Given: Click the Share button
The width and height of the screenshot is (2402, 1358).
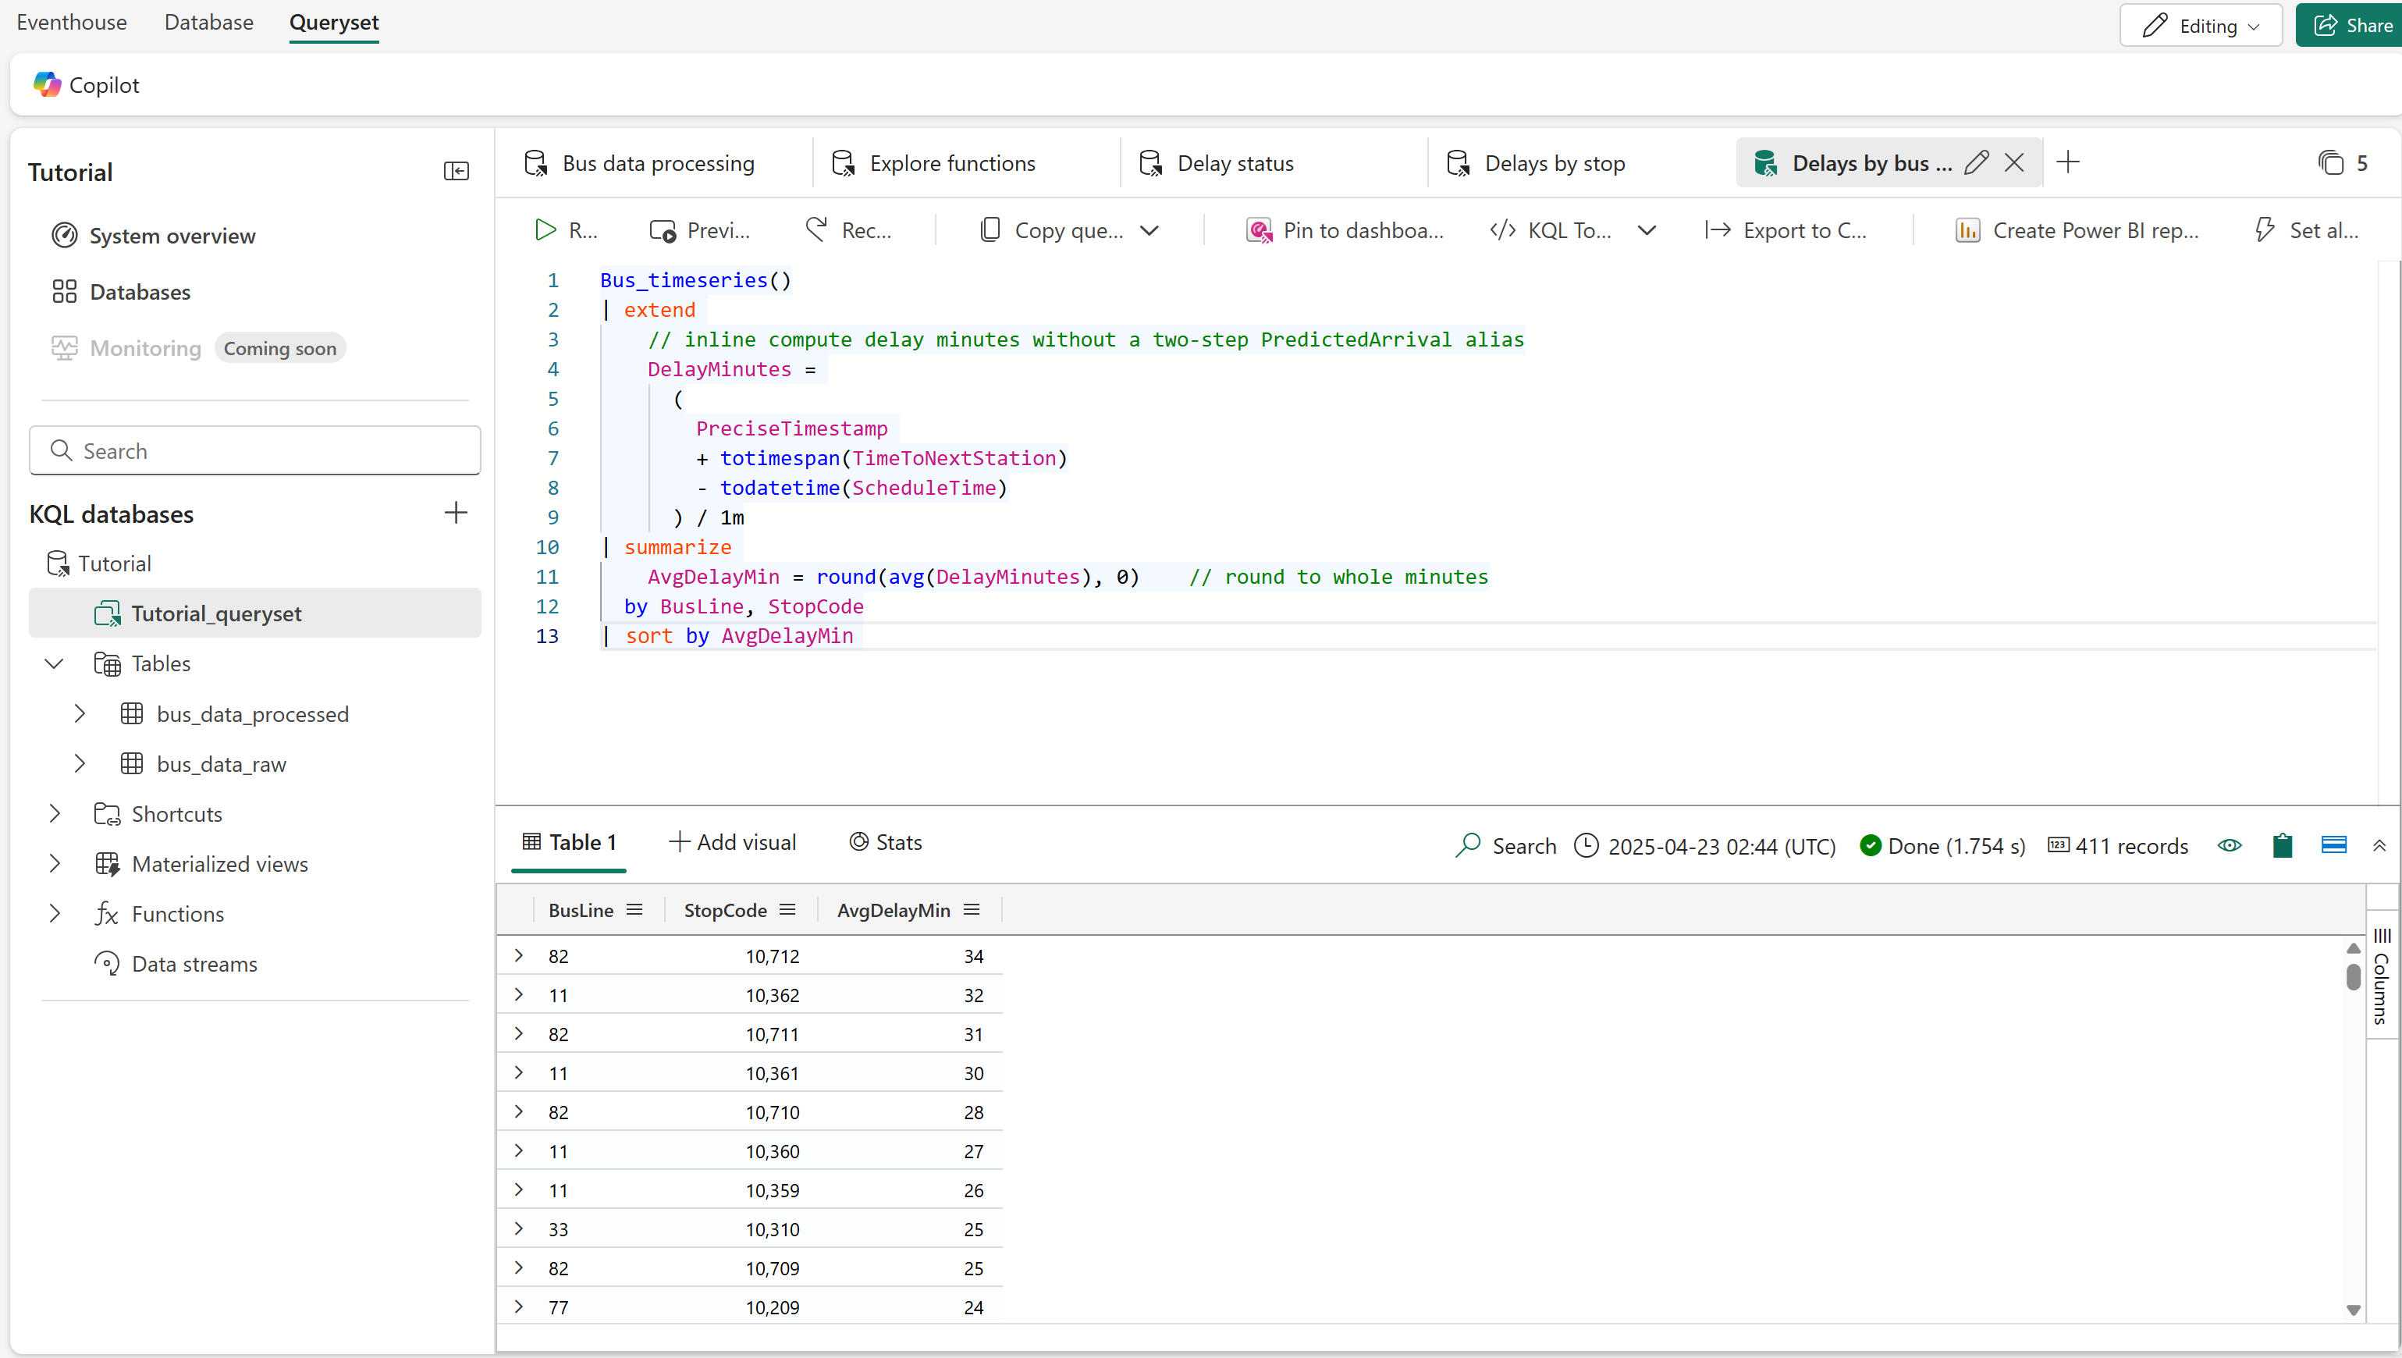Looking at the screenshot, I should click(2351, 25).
